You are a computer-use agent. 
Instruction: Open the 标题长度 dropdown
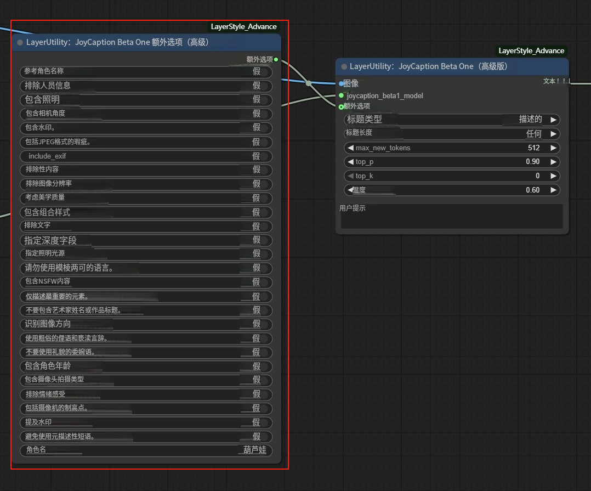452,133
